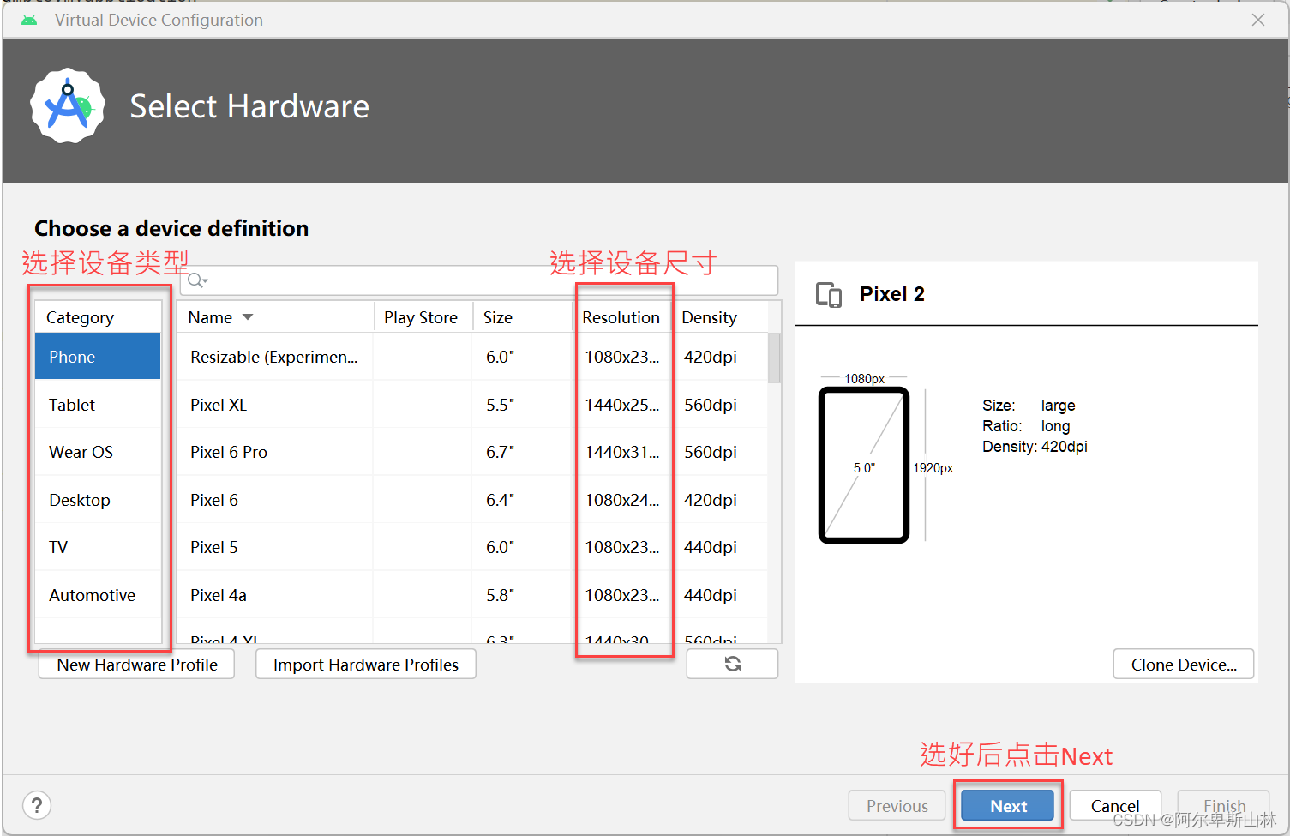Select the Automotive category
Image resolution: width=1290 pixels, height=836 pixels.
click(x=98, y=595)
